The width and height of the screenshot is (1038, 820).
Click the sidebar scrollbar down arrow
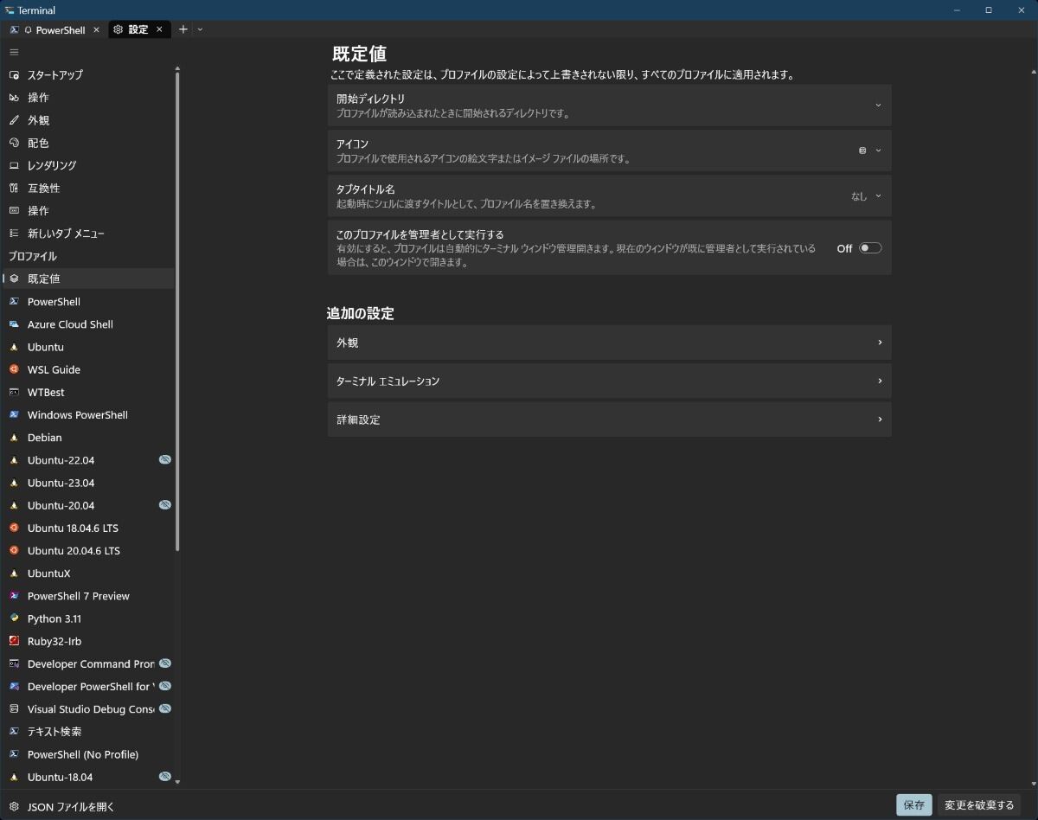(177, 782)
